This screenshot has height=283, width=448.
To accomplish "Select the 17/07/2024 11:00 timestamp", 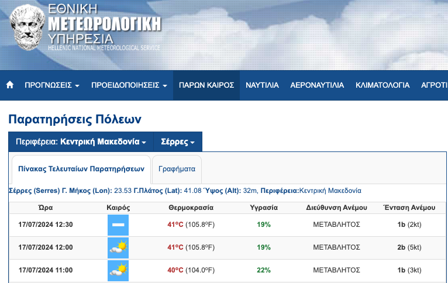I will [x=46, y=270].
